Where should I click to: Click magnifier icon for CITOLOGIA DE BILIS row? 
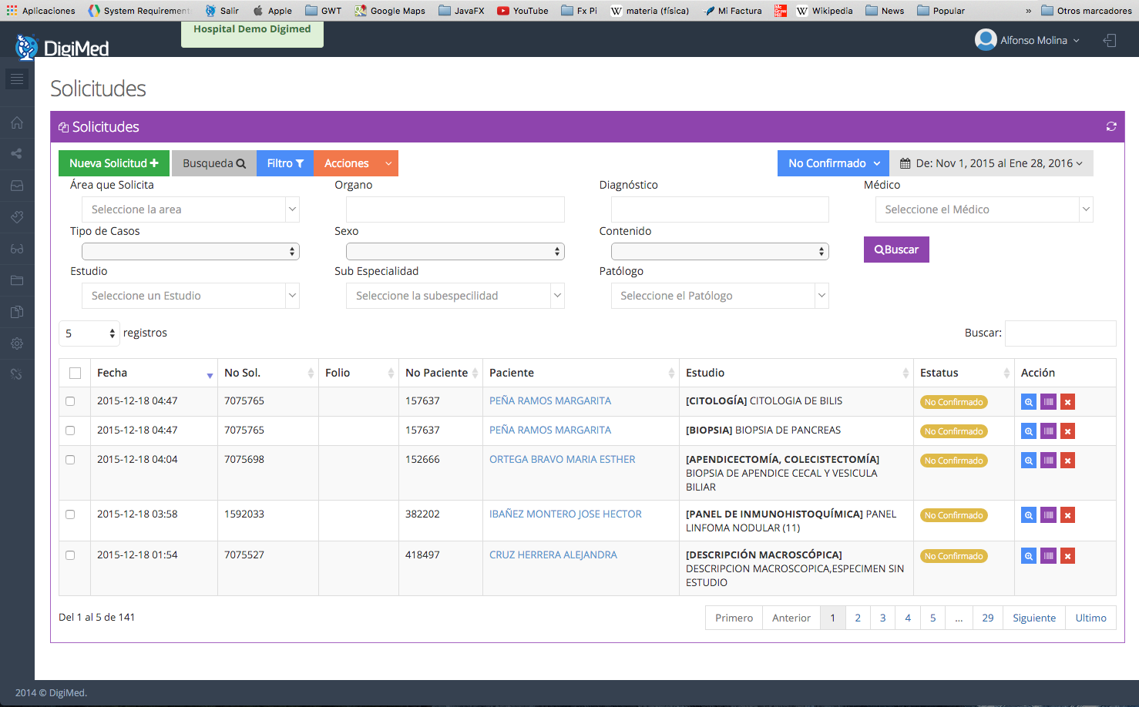click(x=1028, y=402)
